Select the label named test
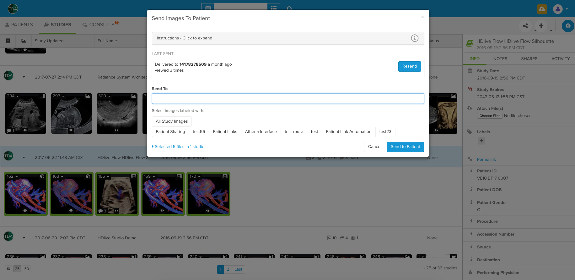Image resolution: width=575 pixels, height=280 pixels. click(x=314, y=132)
